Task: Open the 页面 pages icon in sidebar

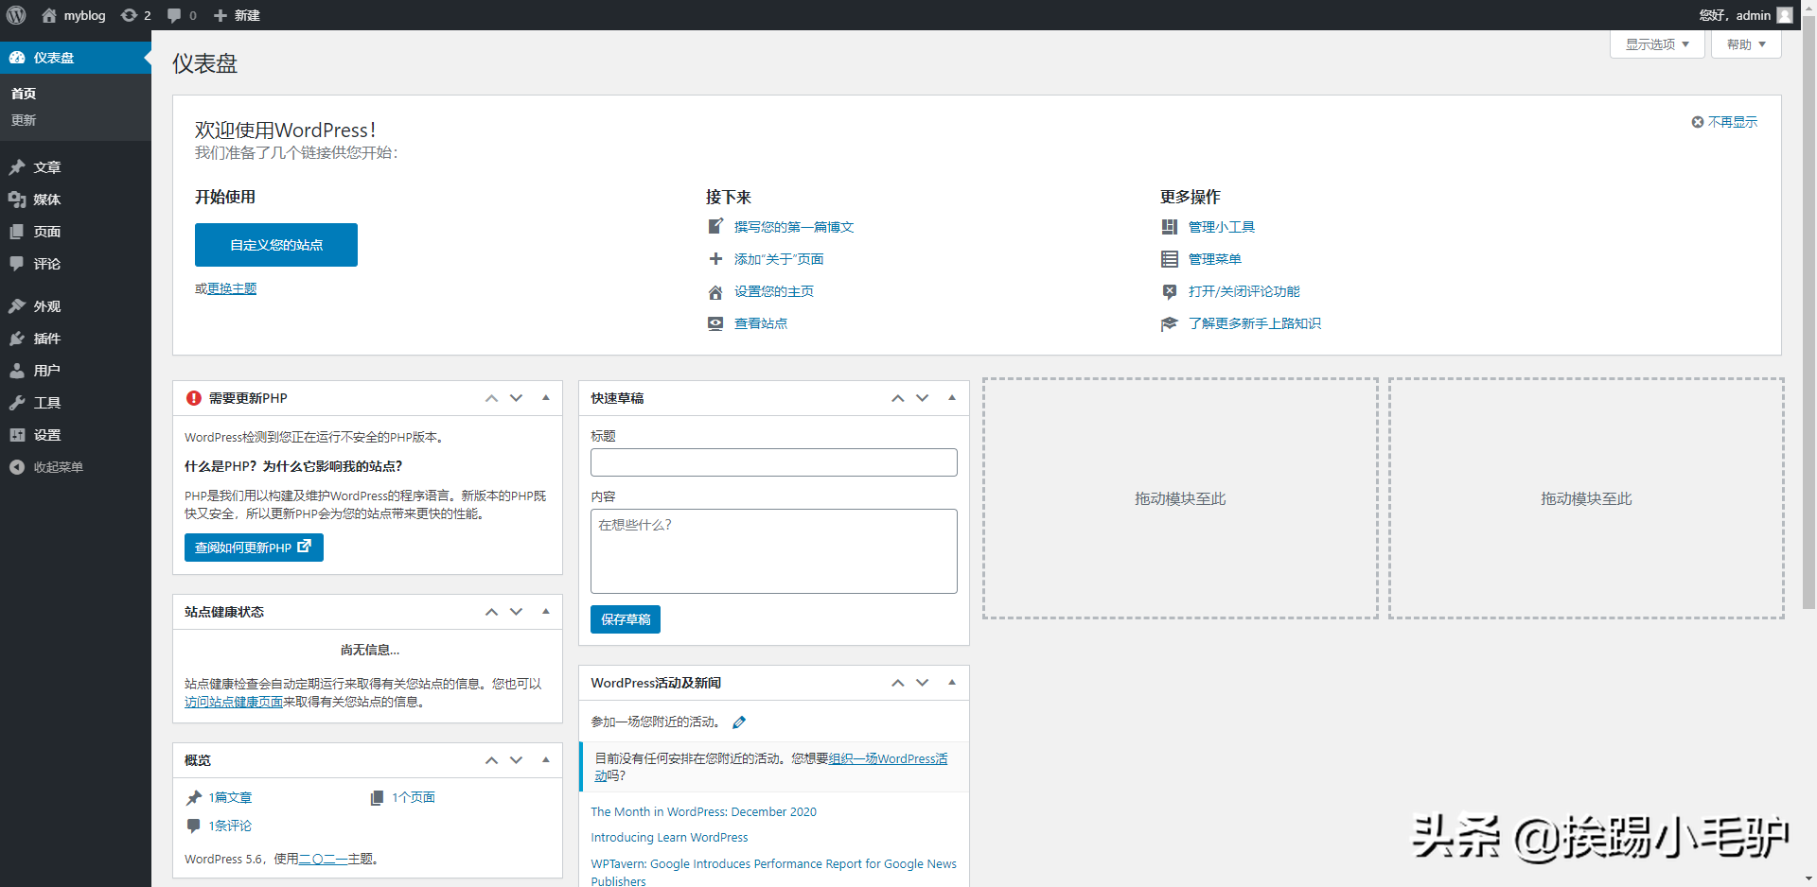Action: (x=17, y=232)
